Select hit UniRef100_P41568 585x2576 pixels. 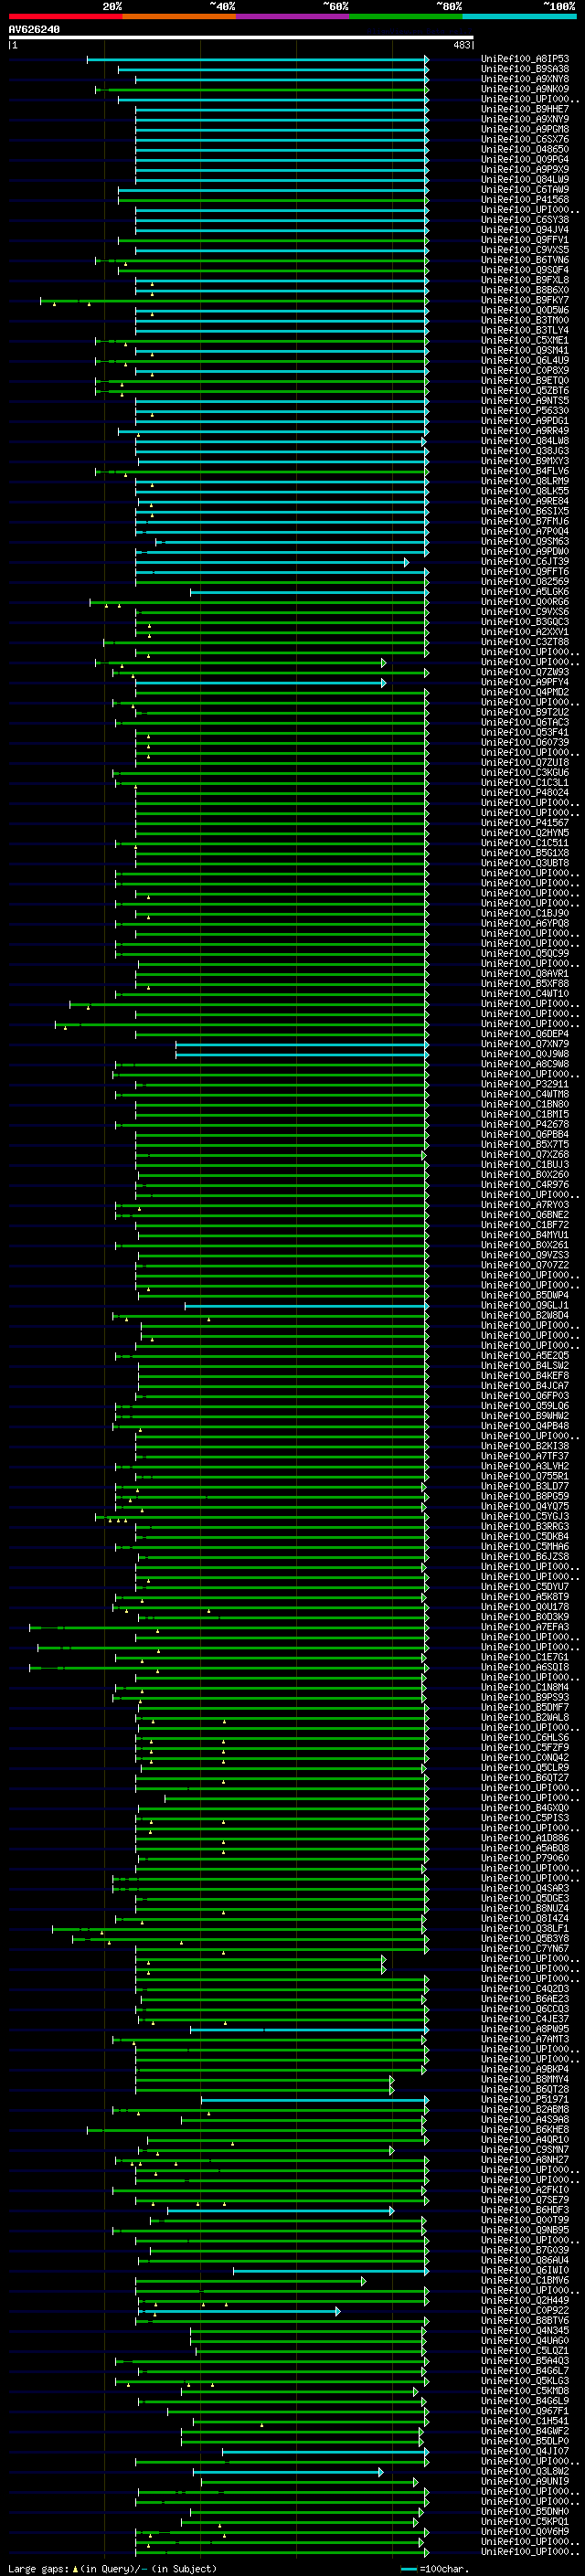click(525, 200)
